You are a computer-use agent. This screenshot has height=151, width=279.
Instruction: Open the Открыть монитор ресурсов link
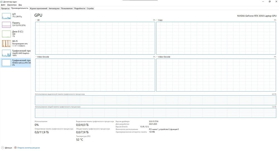[x=28, y=148]
